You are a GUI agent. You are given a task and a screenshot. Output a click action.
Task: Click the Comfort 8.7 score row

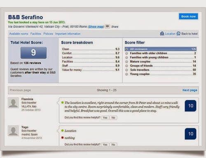pyautogui.click(x=91, y=53)
